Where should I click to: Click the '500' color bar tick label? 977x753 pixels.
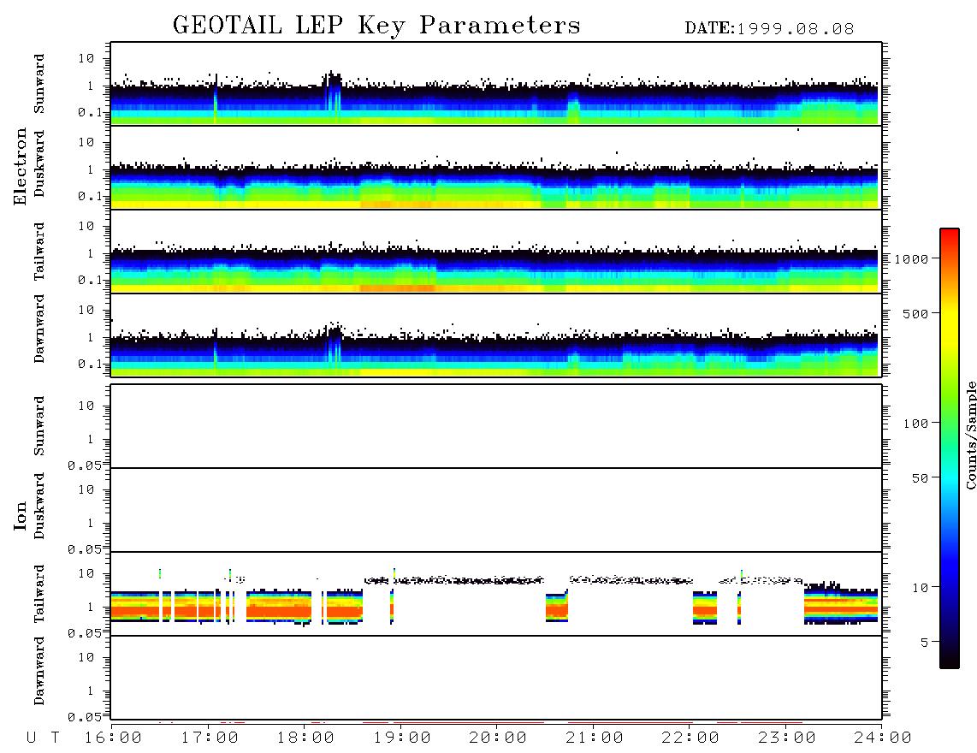coord(915,313)
